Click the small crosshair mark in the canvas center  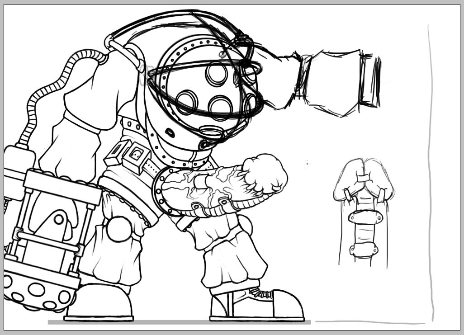307,164
